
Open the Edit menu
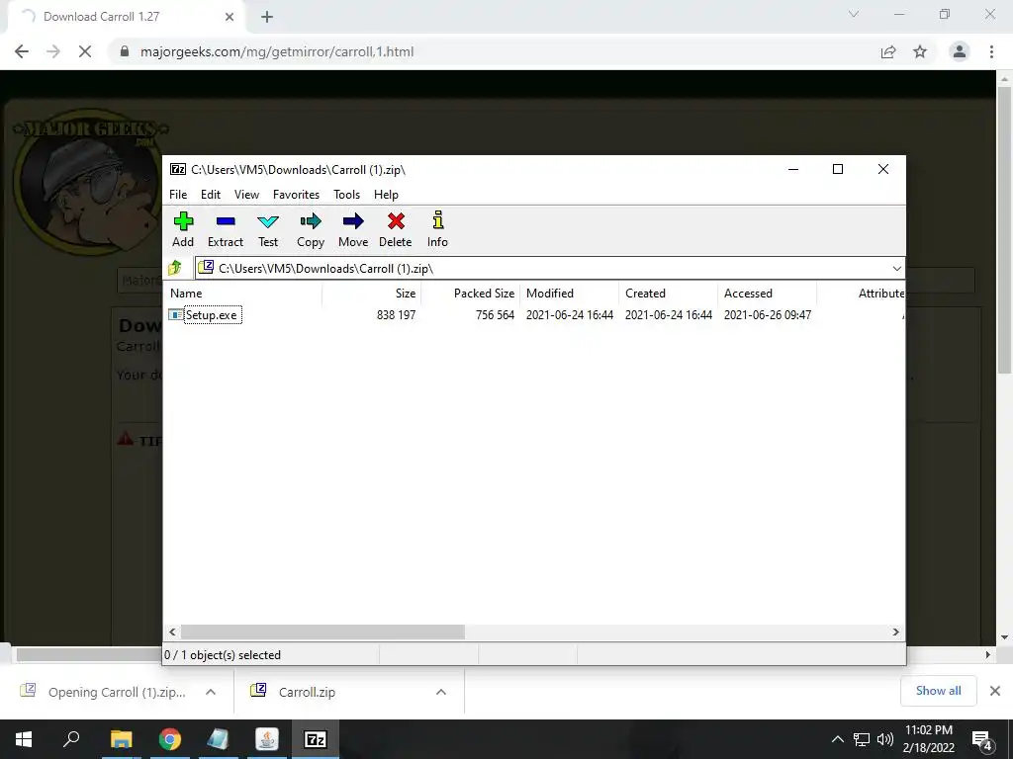[x=211, y=195]
